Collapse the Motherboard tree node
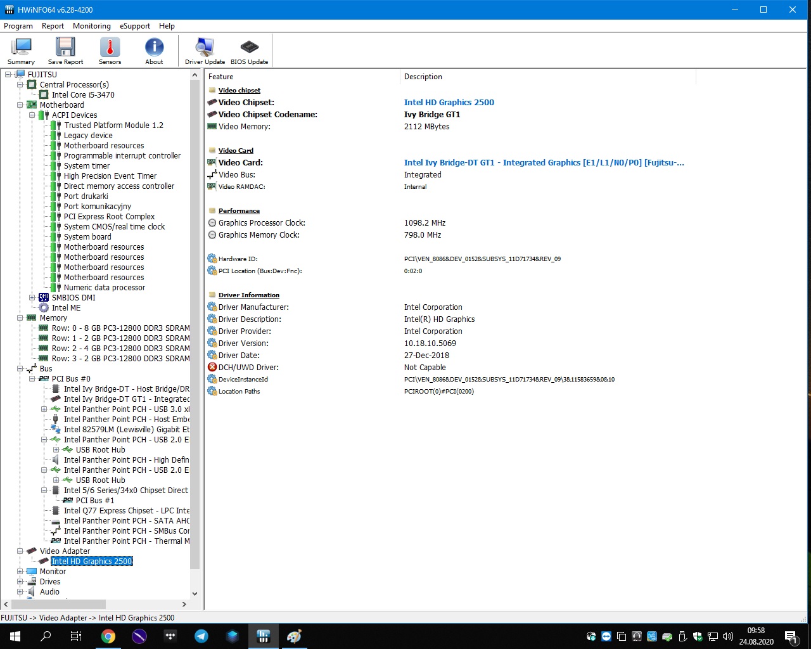Image resolution: width=811 pixels, height=649 pixels. pos(20,105)
